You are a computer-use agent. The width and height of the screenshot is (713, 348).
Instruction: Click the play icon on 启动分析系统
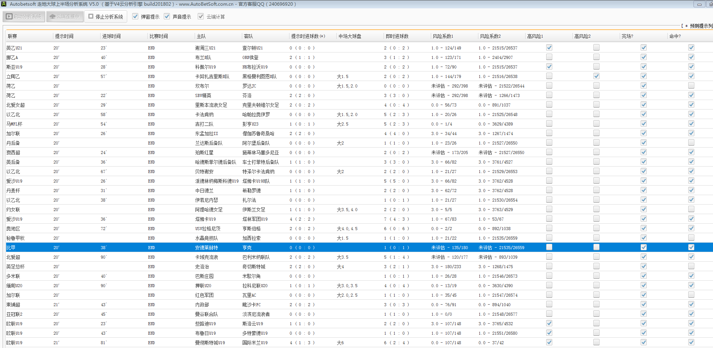coord(9,17)
